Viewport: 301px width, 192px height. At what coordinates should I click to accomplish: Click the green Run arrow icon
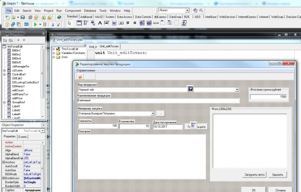click(35, 24)
